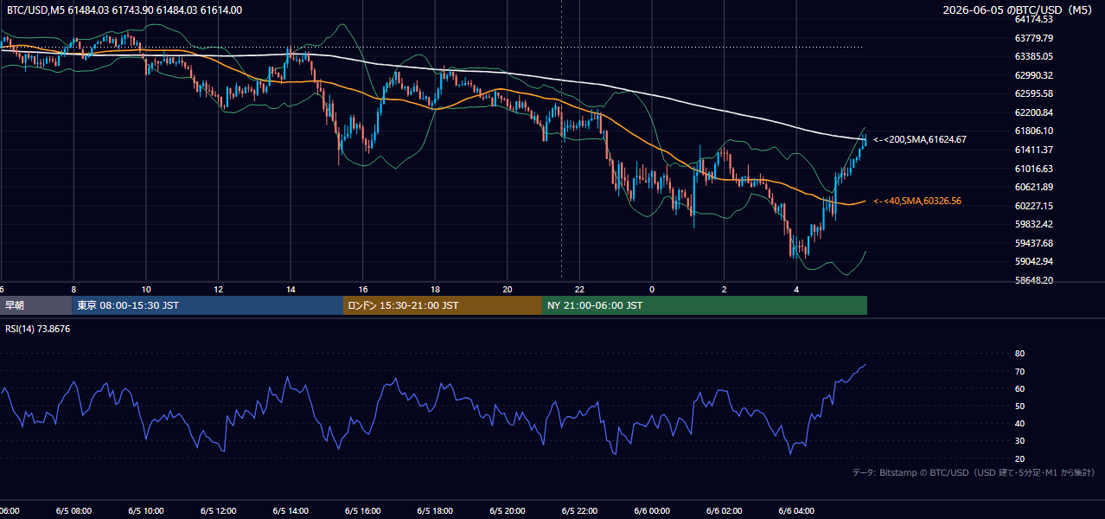
Task: Click hour label 22 on price chart axis
Action: pyautogui.click(x=580, y=289)
